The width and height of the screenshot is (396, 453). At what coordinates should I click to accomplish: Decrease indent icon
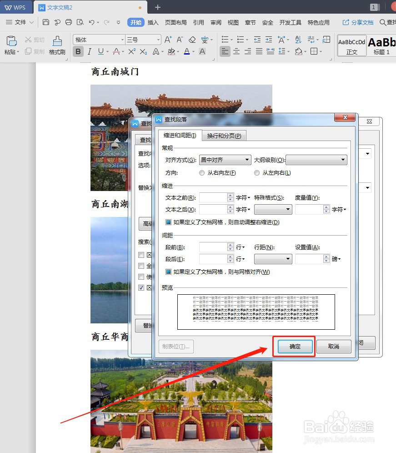click(257, 40)
